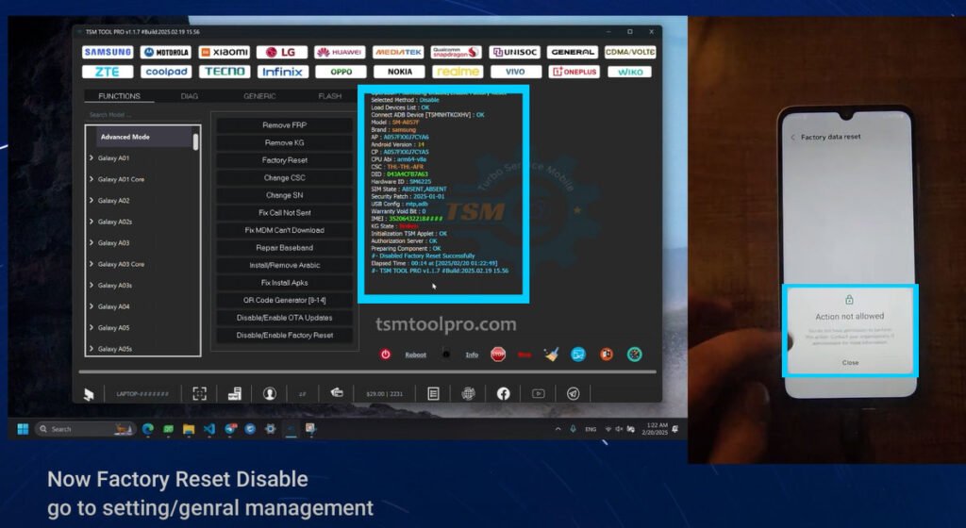Select the Qualcomm Snapdragon logo

pos(457,52)
